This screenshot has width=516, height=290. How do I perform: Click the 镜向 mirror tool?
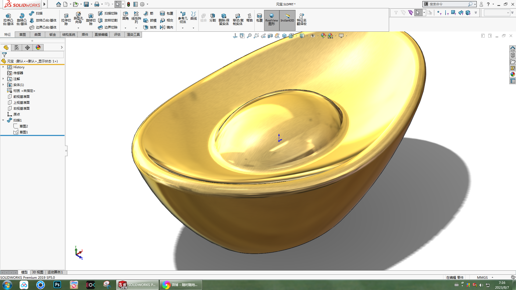[166, 27]
